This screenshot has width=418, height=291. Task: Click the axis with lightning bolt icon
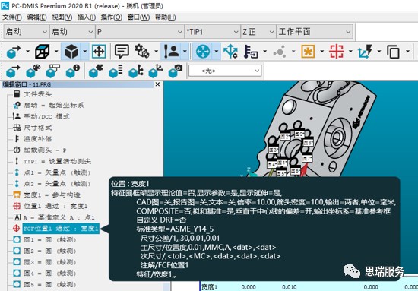point(365,51)
